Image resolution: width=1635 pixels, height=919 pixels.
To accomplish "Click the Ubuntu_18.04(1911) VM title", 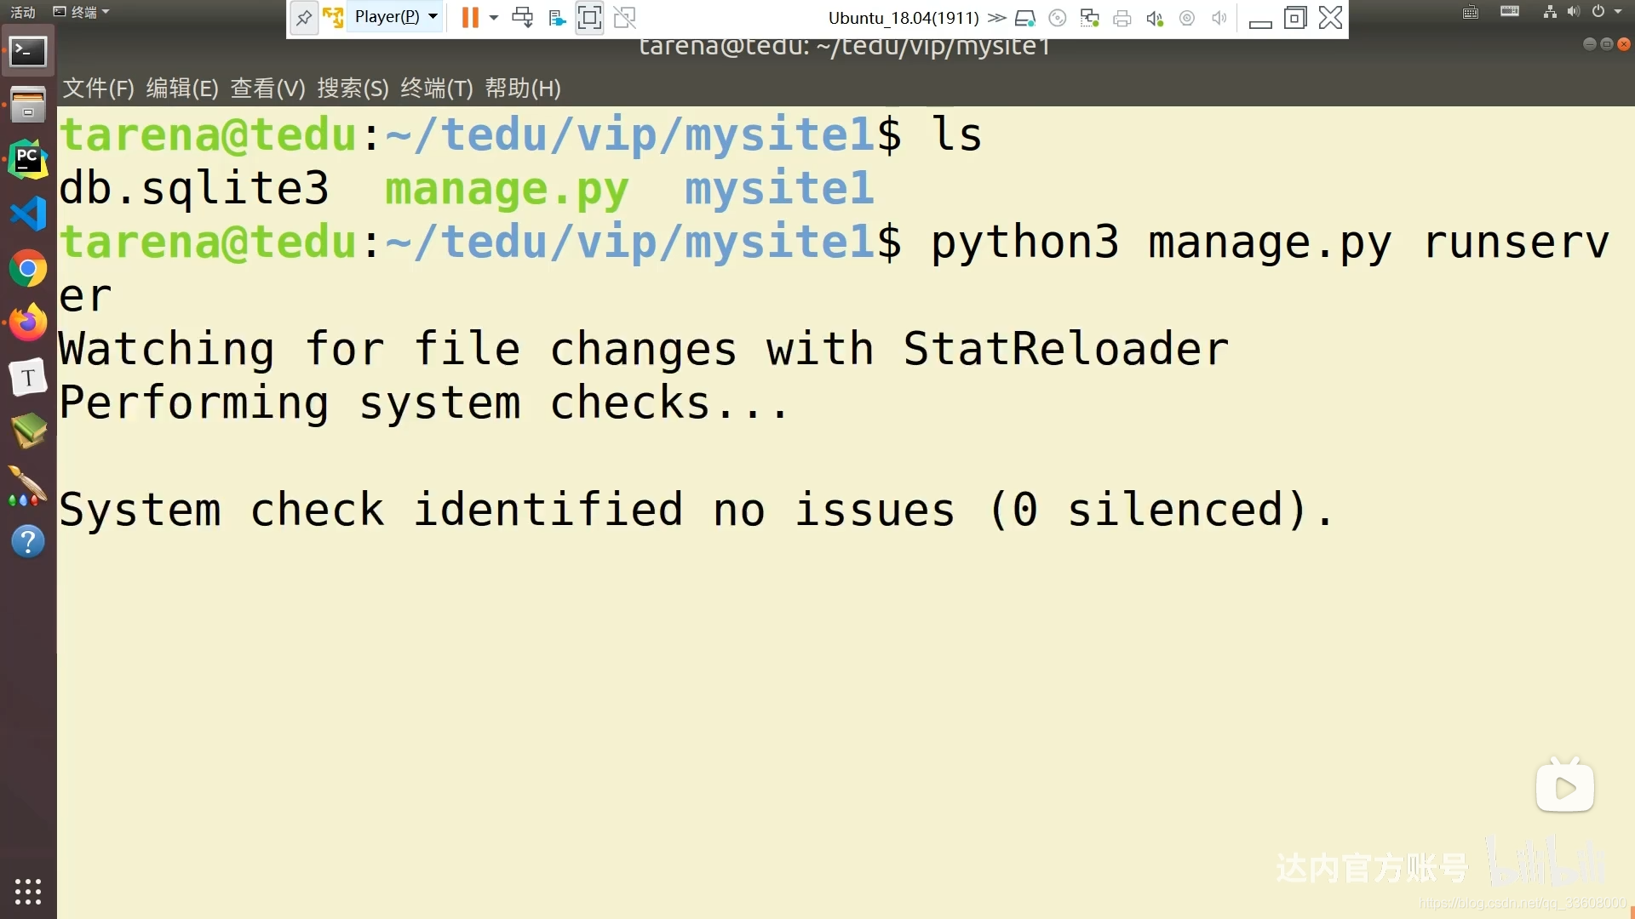I will [904, 18].
